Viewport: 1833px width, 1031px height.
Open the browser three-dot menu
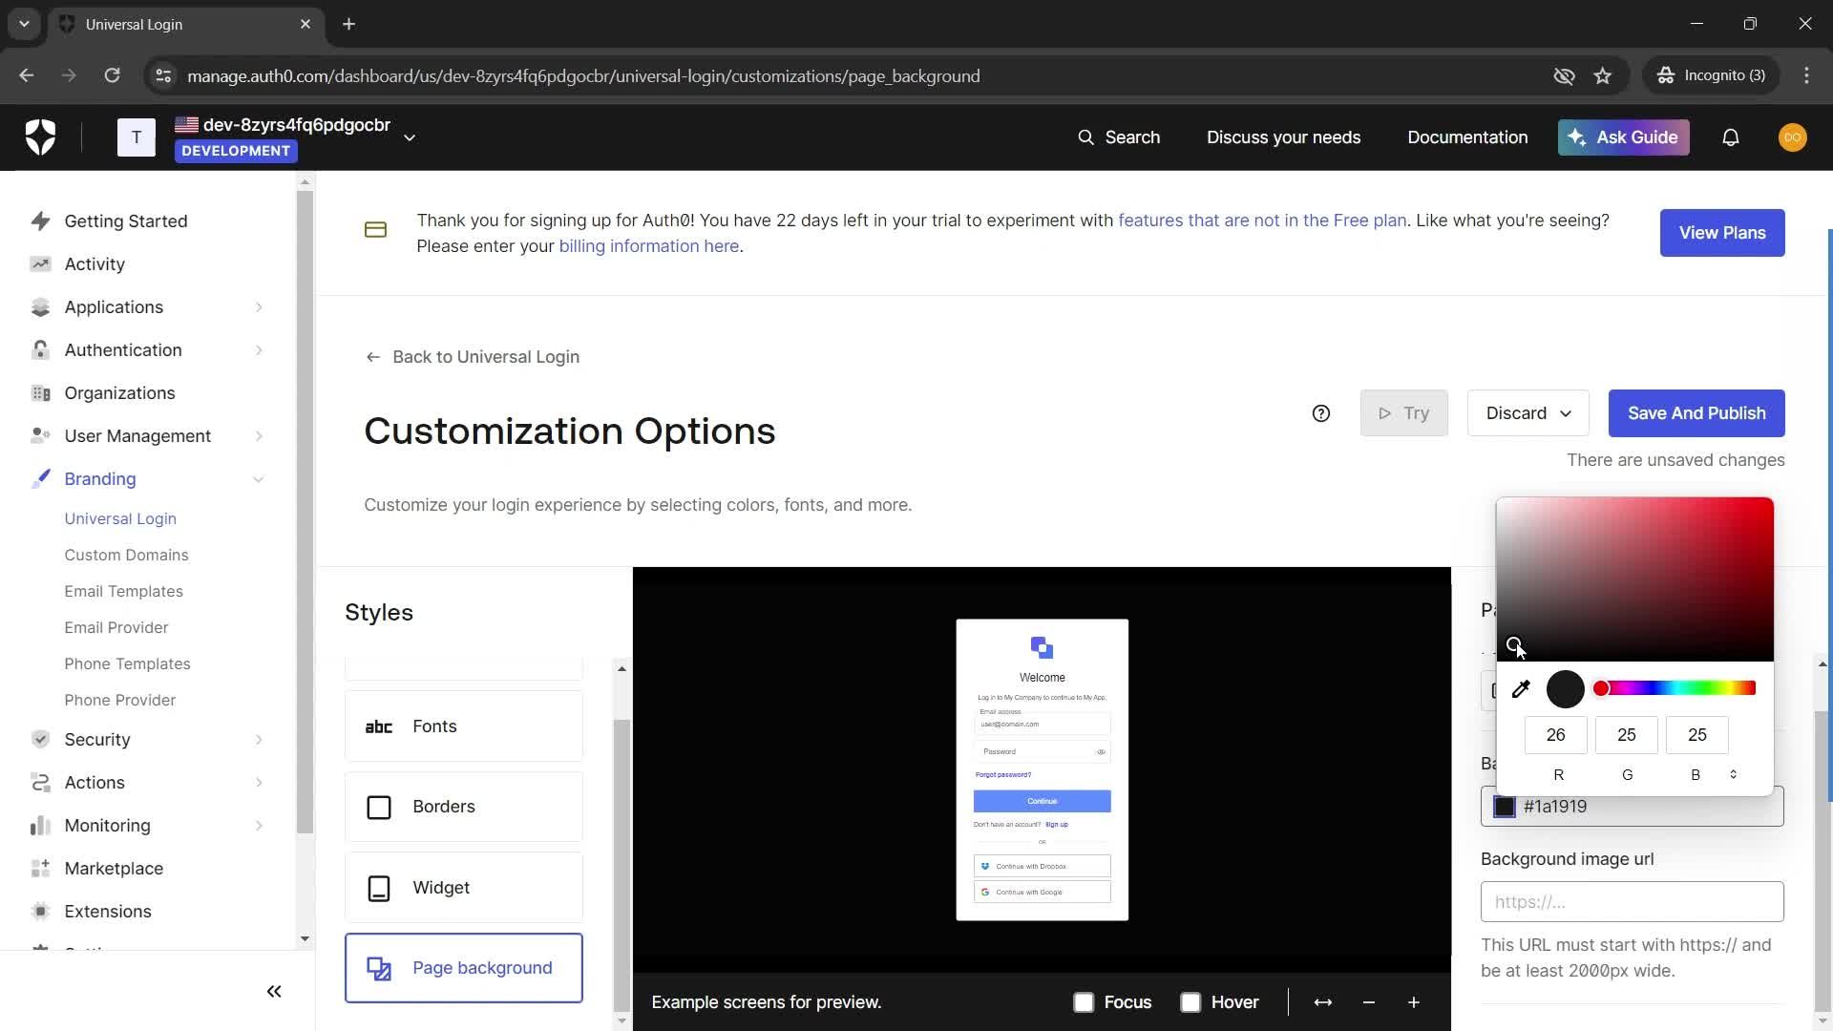coord(1806,75)
